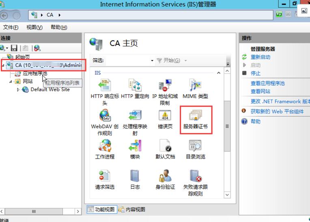This screenshot has height=222, width=310.
Task: Click the 重新启动 action link
Action: (x=260, y=57)
